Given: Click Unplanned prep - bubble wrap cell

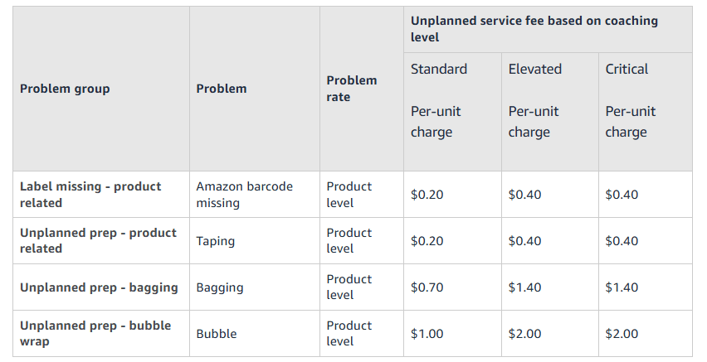Looking at the screenshot, I should (x=95, y=334).
